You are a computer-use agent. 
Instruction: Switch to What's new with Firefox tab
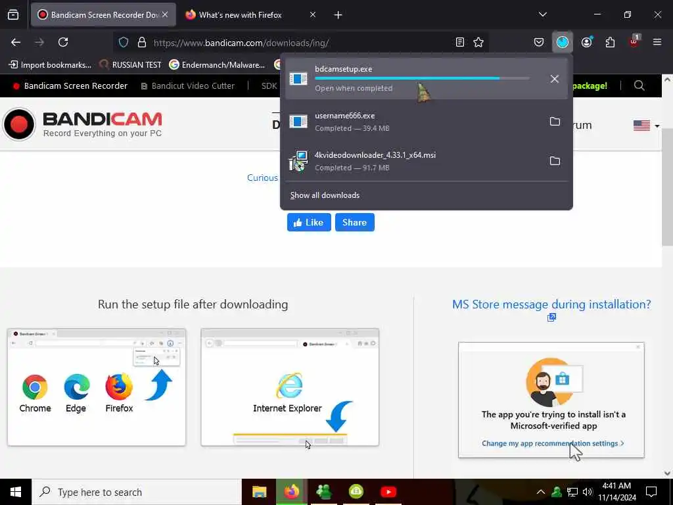(250, 14)
